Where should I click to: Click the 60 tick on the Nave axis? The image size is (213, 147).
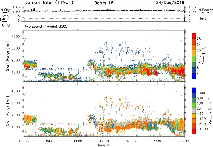(x=190, y=16)
